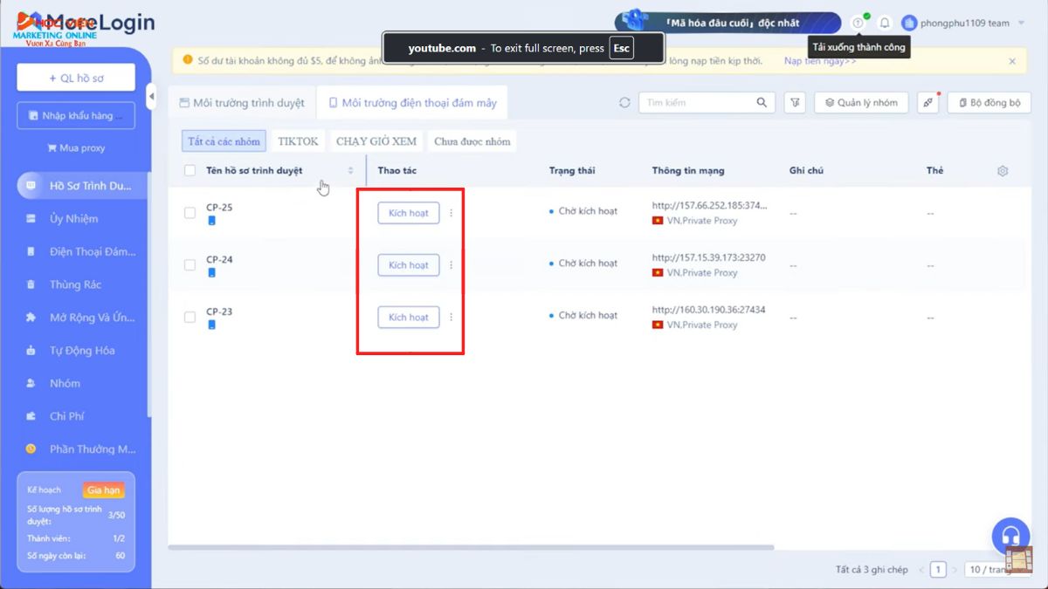Image resolution: width=1048 pixels, height=589 pixels.
Task: Close the balance warning banner
Action: [x=1012, y=61]
